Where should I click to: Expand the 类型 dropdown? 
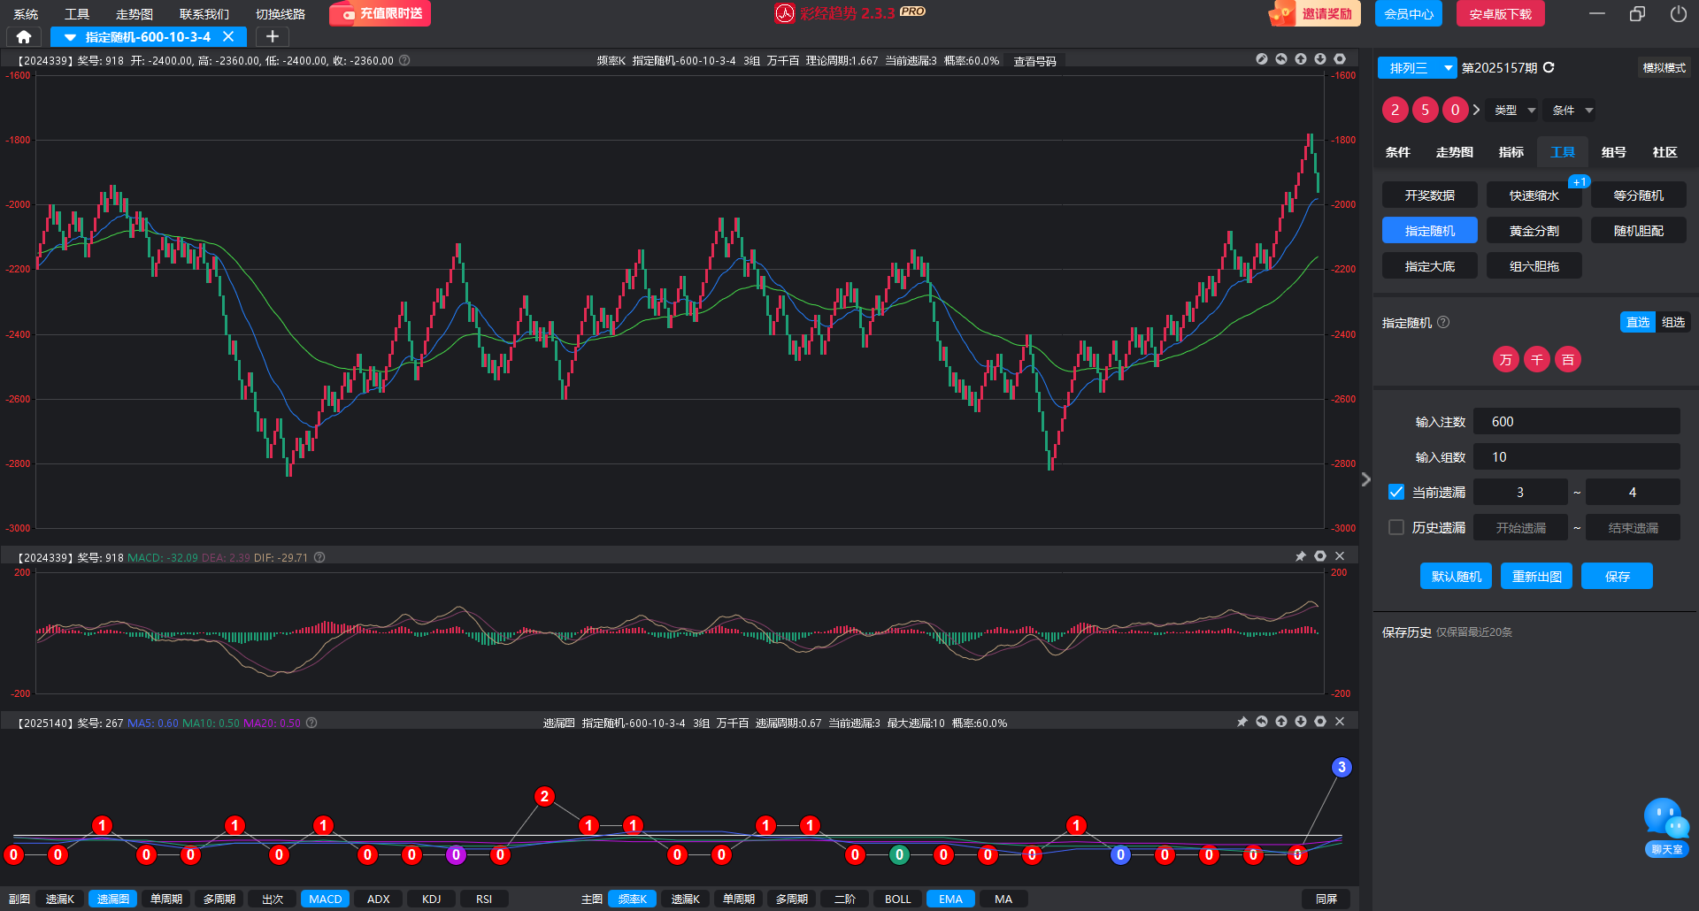click(1514, 110)
